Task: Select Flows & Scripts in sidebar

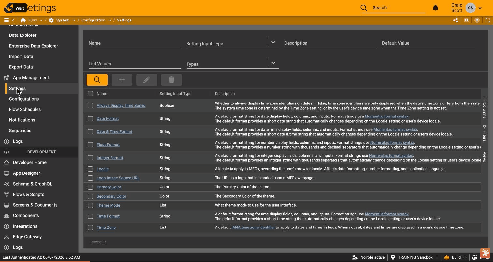Action: point(28,195)
